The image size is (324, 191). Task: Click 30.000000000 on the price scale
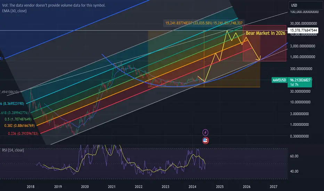tap(300, 91)
